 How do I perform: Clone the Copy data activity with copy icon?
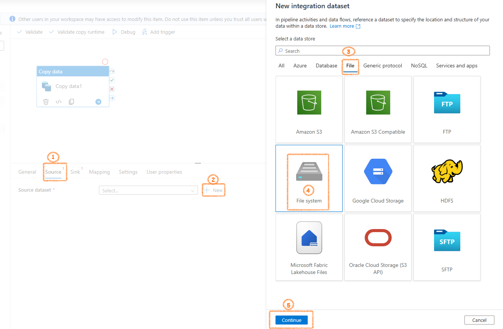71,102
